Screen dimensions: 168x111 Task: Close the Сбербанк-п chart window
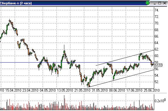pyautogui.click(x=164, y=3)
